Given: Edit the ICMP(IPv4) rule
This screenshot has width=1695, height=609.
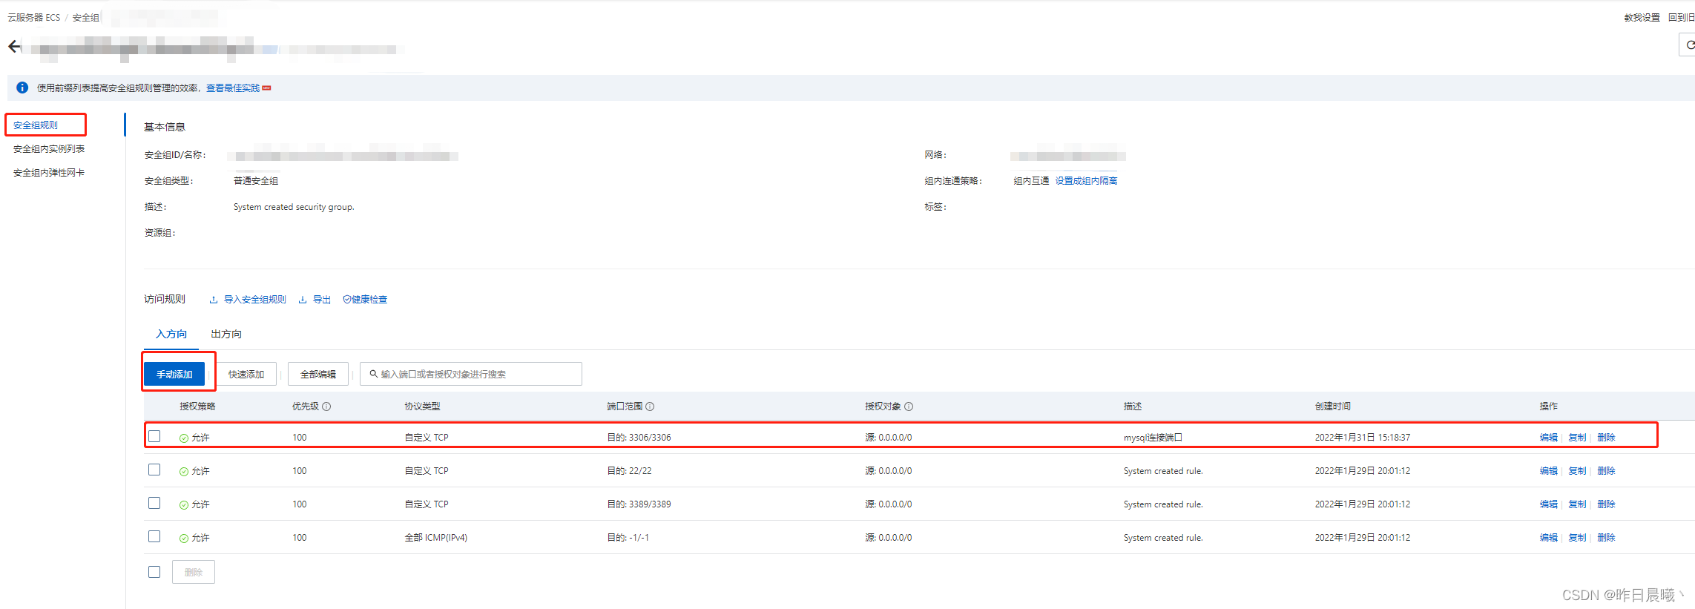Looking at the screenshot, I should [1548, 538].
